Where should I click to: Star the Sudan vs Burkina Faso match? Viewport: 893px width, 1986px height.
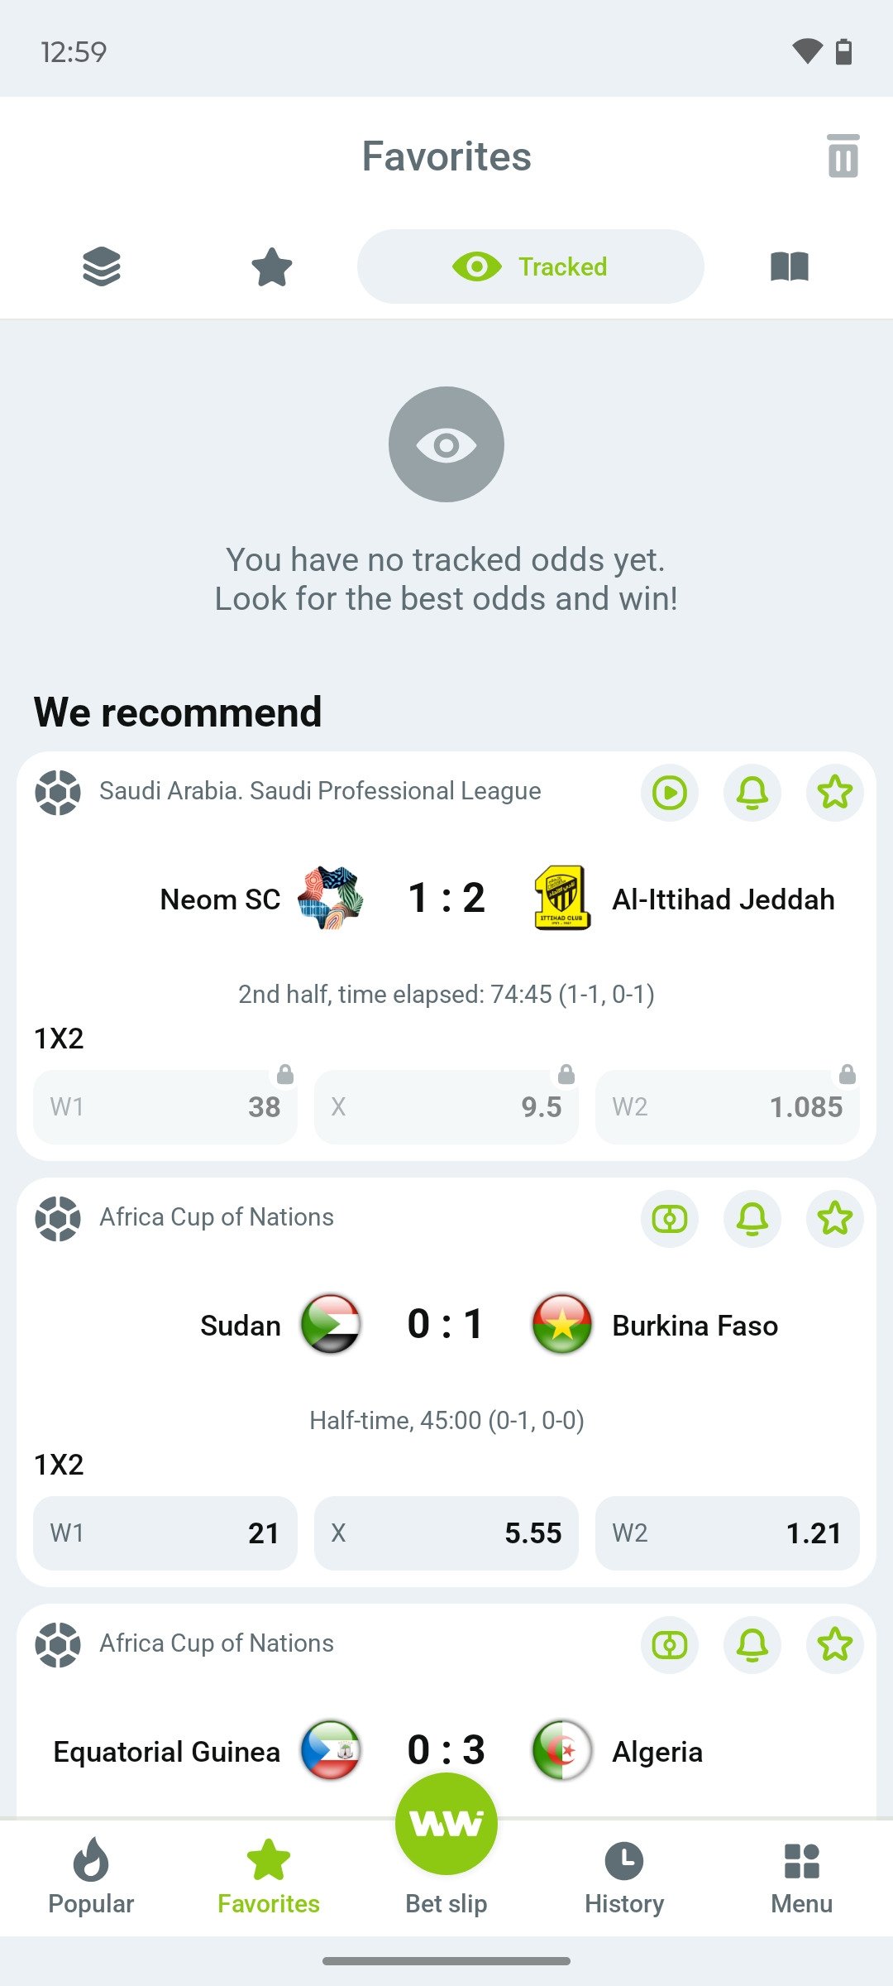tap(835, 1218)
